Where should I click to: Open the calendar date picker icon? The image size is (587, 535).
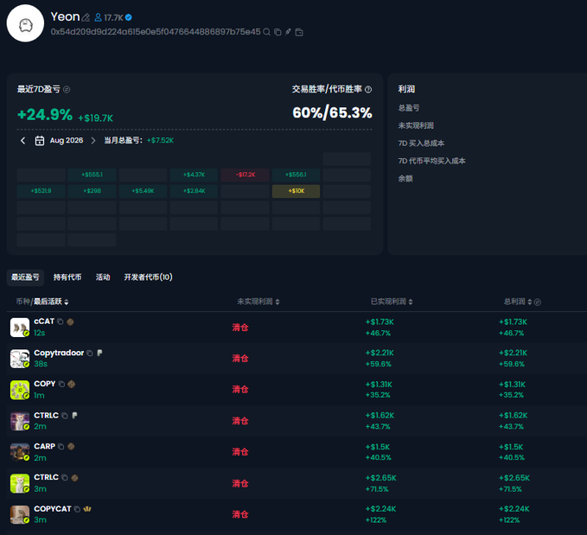point(39,140)
